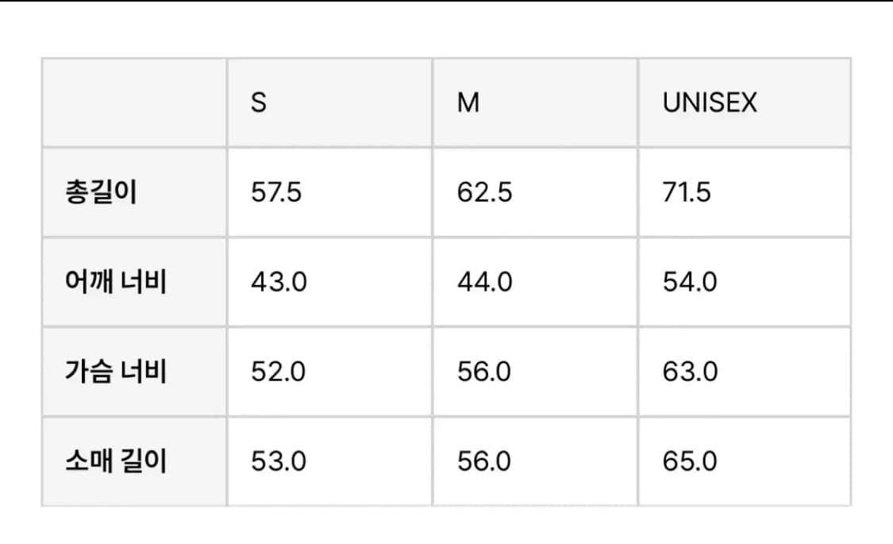The image size is (893, 544).
Task: Click the 소매 길이 row label
Action: pos(116,461)
